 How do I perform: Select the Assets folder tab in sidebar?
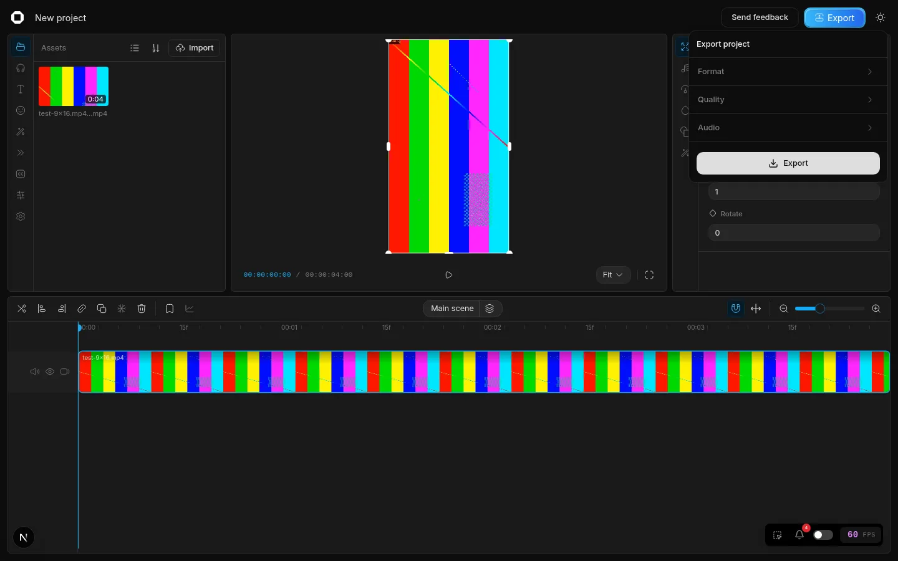click(x=21, y=47)
